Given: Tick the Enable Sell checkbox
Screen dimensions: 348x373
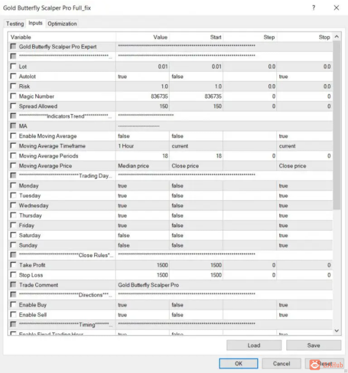Looking at the screenshot, I should tap(13, 314).
